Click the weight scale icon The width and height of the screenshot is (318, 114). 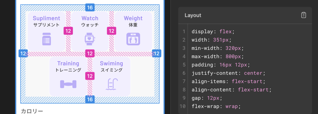[133, 39]
